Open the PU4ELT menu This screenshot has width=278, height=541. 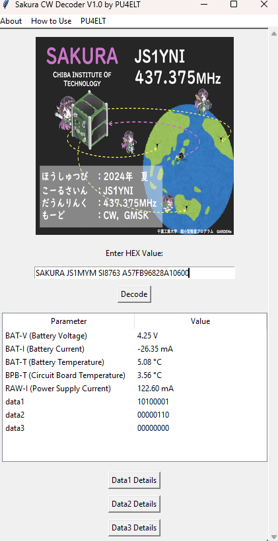tap(93, 21)
